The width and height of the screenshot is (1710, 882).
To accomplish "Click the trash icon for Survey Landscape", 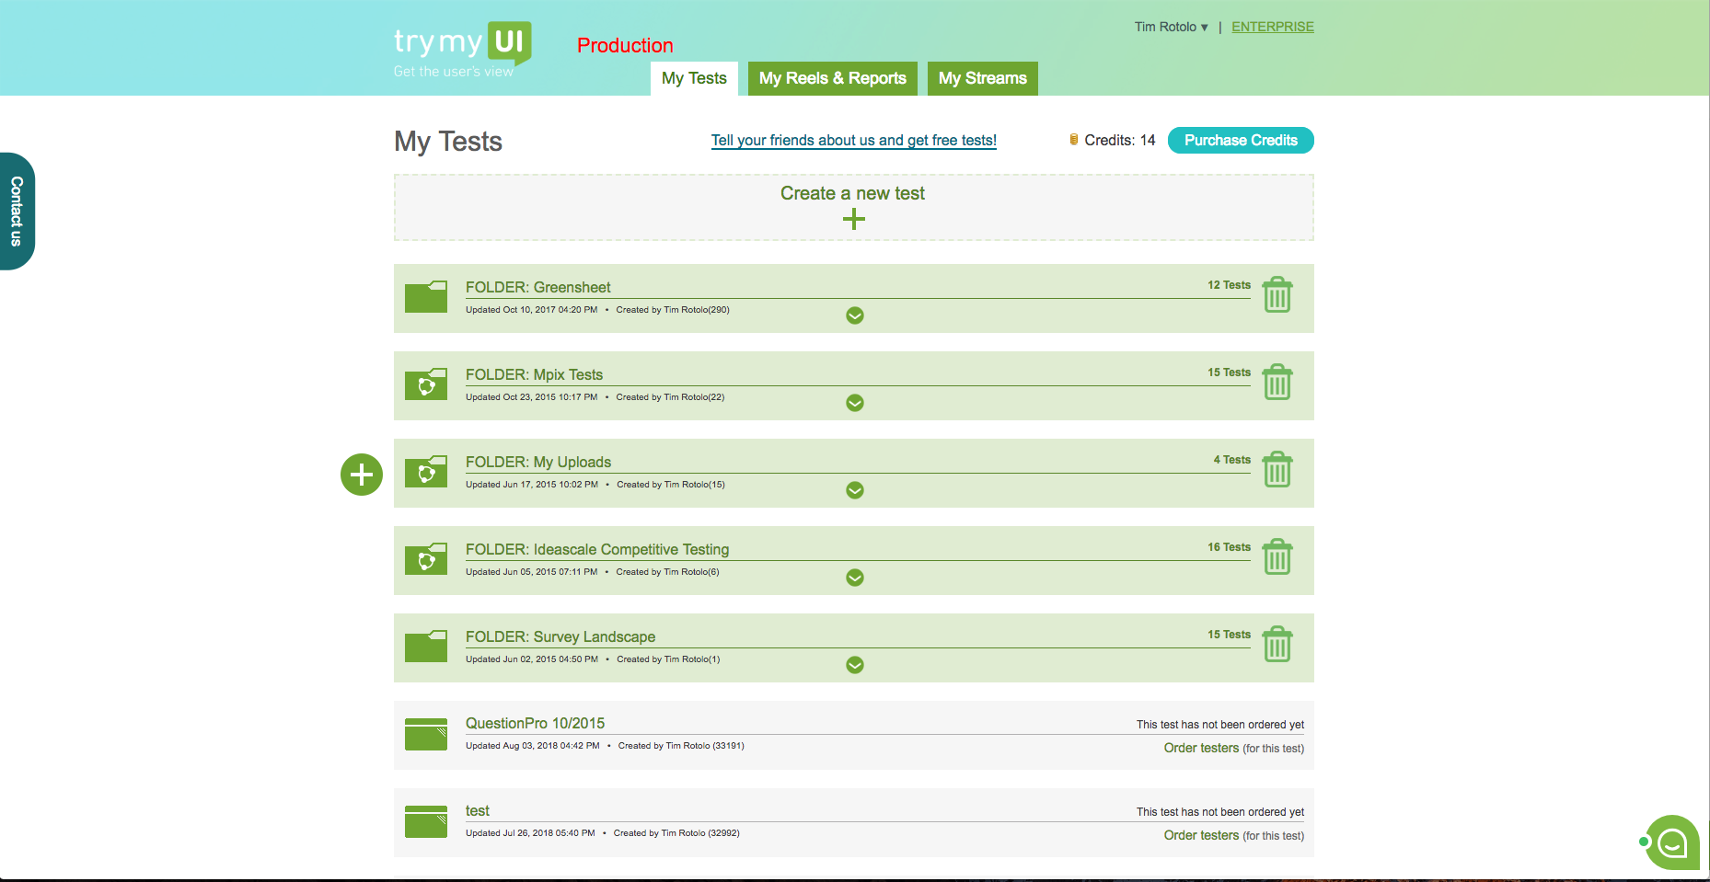I will [1277, 644].
